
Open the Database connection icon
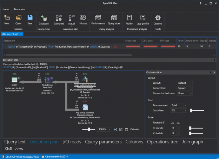pyautogui.click(x=44, y=18)
